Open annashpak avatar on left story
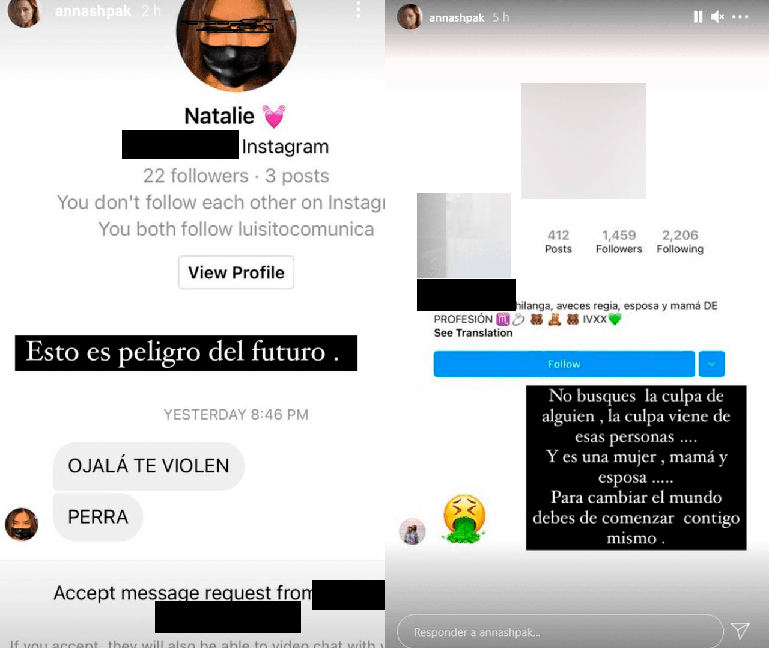Image resolution: width=769 pixels, height=648 pixels. 24,12
